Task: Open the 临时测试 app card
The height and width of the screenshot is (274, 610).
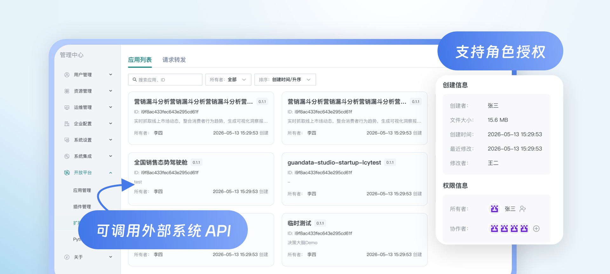Action: tap(355, 240)
